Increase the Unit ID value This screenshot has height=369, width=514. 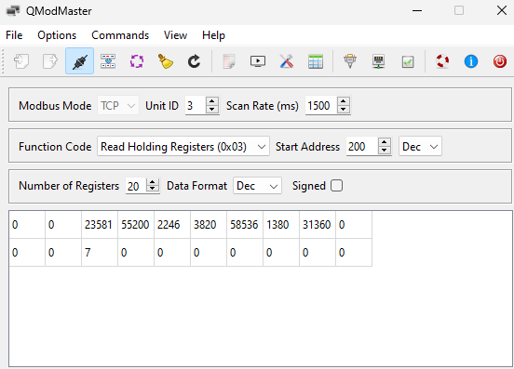(212, 101)
